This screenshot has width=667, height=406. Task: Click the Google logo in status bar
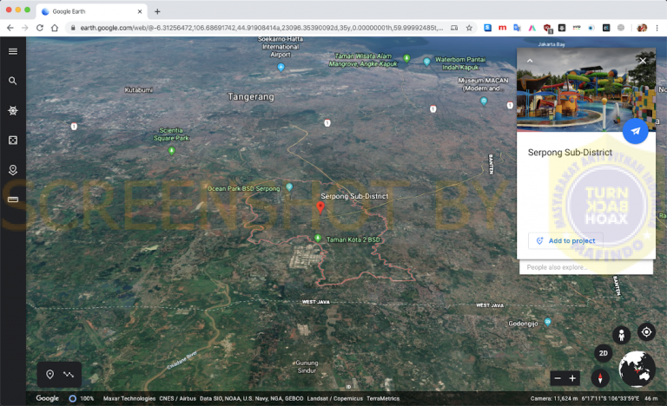(x=47, y=398)
